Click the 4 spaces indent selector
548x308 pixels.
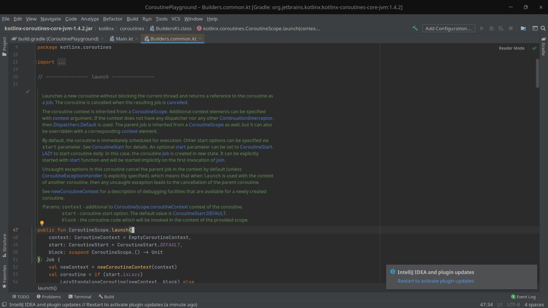tap(534, 305)
